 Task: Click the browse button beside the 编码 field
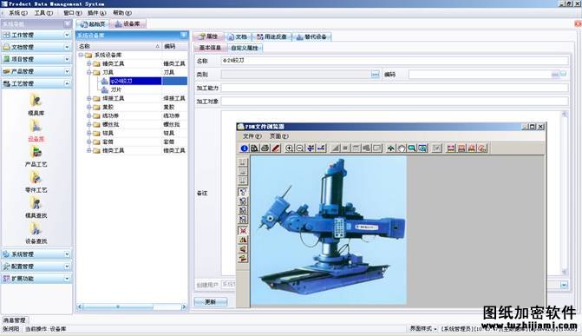555,75
